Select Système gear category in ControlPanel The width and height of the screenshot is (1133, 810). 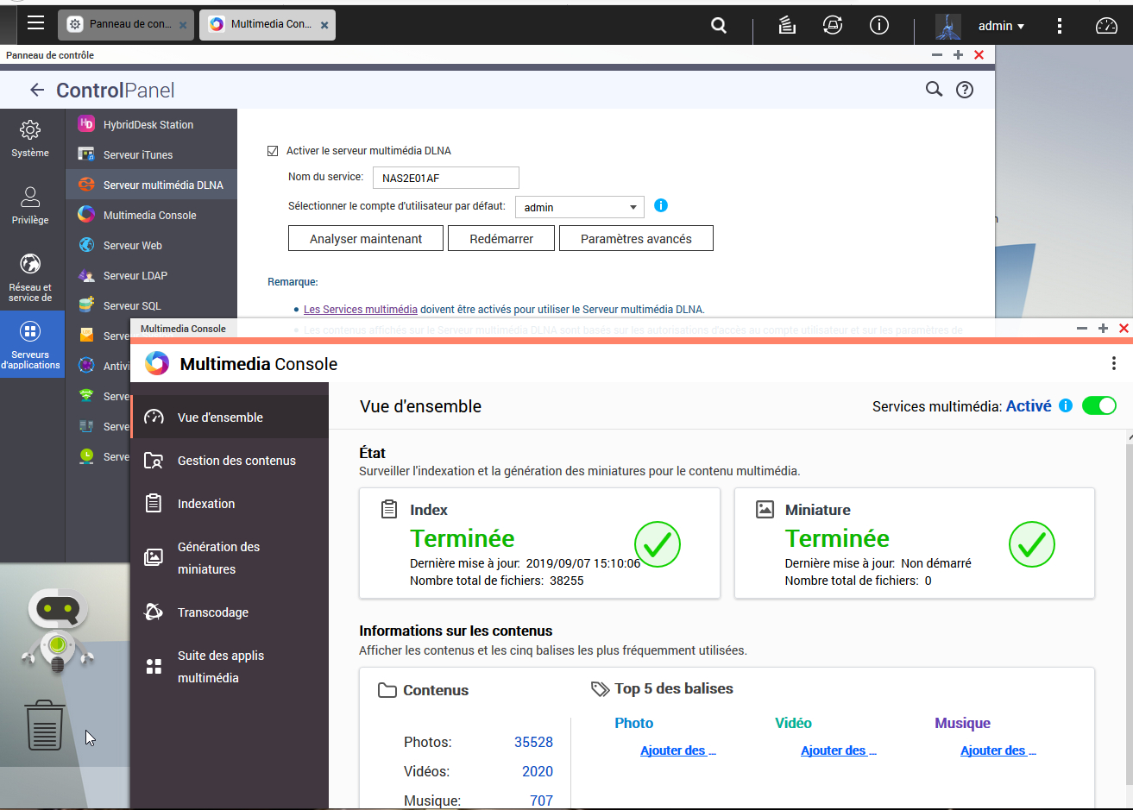(30, 139)
